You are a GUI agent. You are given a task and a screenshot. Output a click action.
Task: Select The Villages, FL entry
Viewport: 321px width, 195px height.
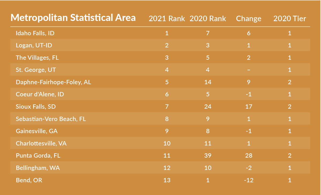37,58
